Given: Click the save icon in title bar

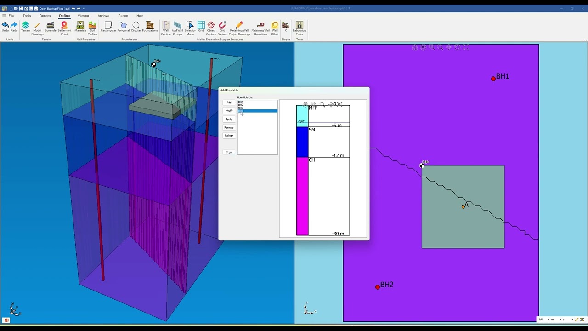Looking at the screenshot, I should 21,9.
